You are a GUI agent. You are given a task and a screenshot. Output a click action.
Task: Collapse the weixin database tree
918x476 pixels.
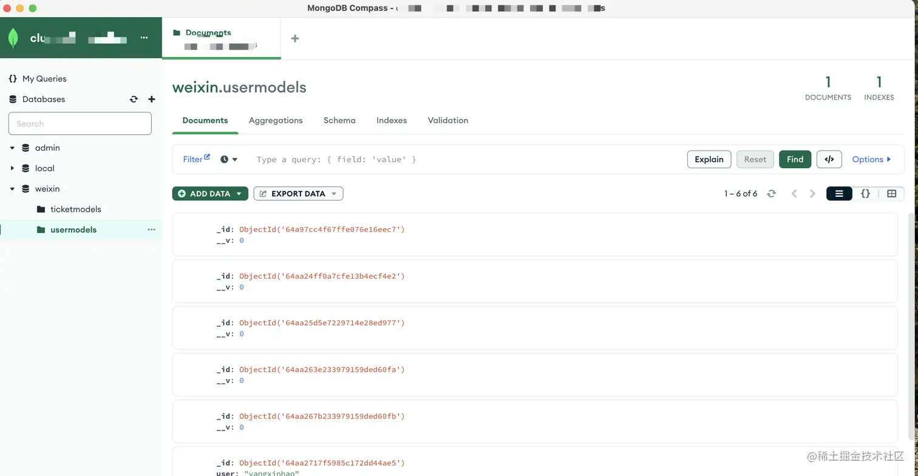click(12, 189)
